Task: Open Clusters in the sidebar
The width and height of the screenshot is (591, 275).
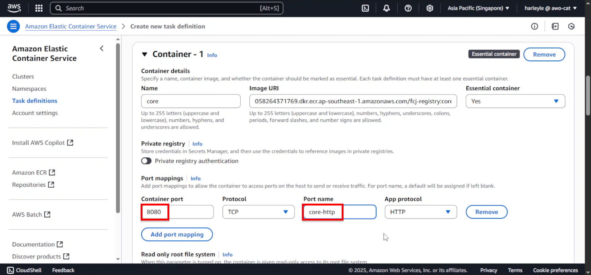Action: pos(23,77)
